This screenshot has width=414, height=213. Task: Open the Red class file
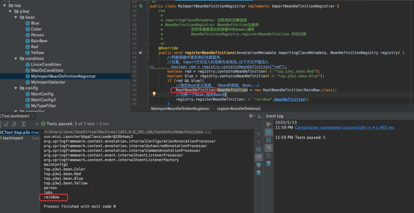click(34, 47)
